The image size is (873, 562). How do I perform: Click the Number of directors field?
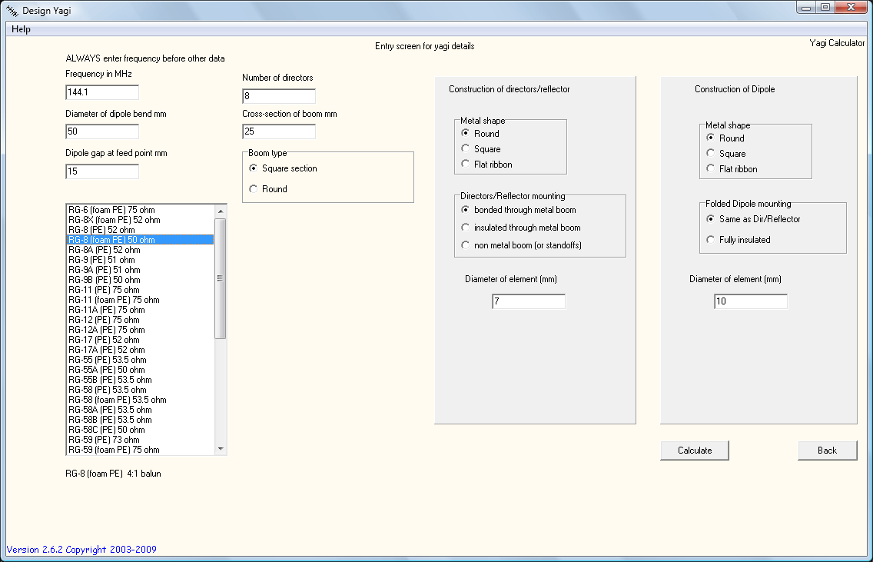click(278, 96)
